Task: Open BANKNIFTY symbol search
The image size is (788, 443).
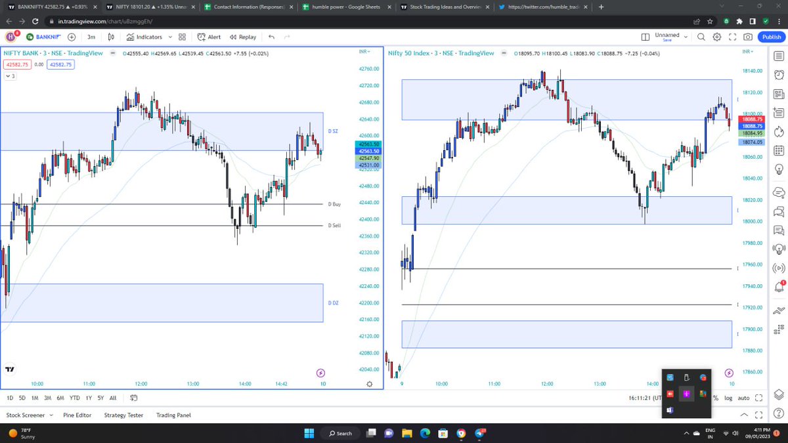Action: coord(43,37)
